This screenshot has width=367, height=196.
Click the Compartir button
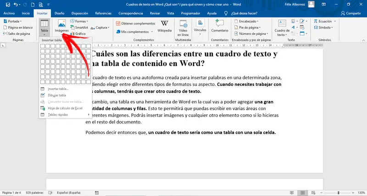(x=350, y=13)
